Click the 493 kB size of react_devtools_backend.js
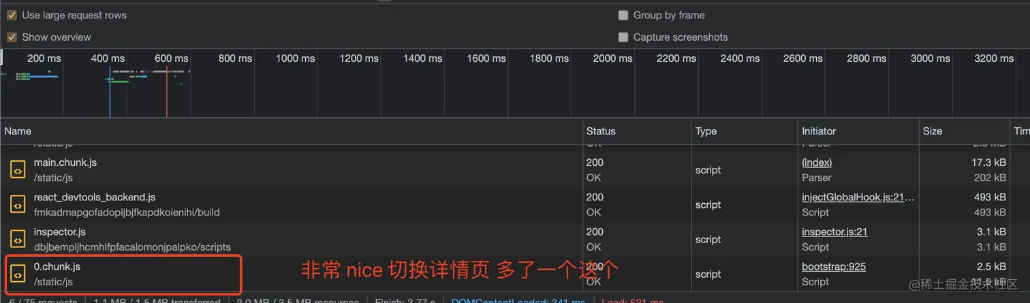Viewport: 1030px width, 303px height. pos(990,197)
